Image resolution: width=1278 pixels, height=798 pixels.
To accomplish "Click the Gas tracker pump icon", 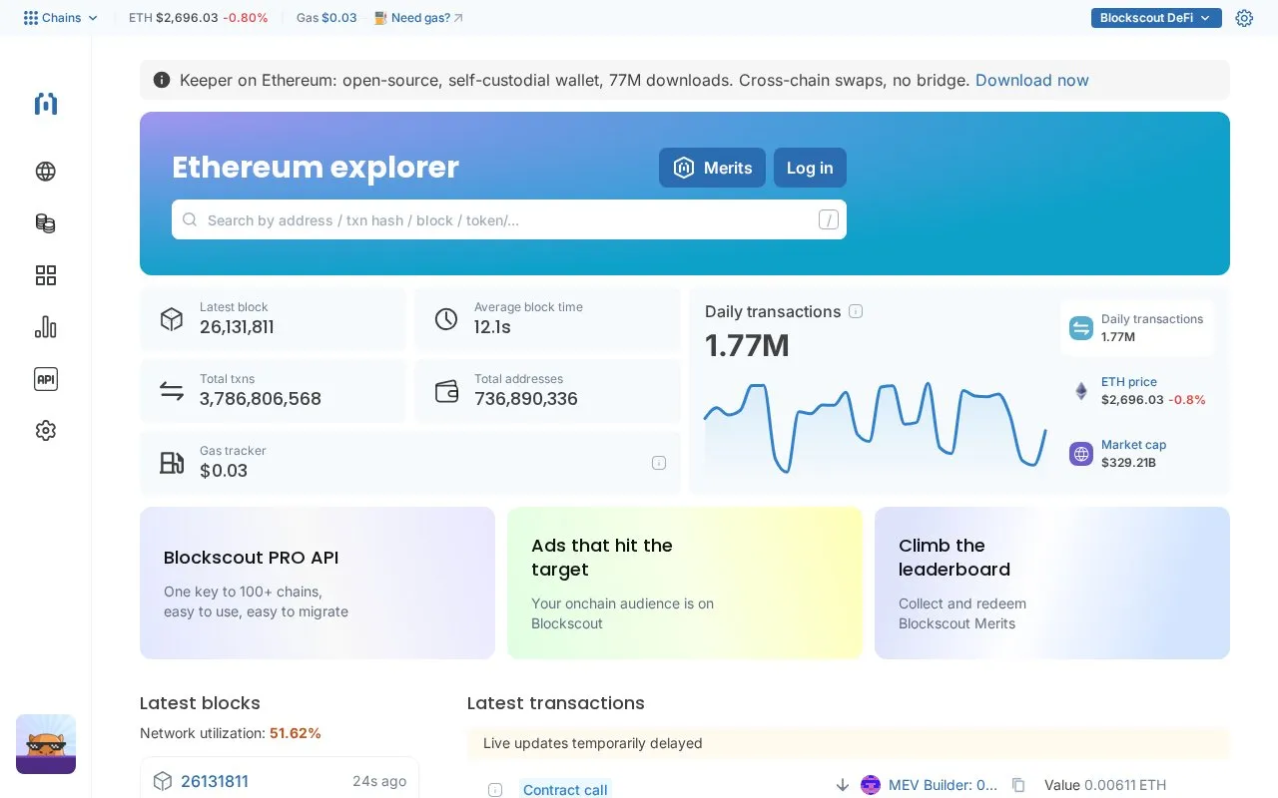I will [172, 463].
